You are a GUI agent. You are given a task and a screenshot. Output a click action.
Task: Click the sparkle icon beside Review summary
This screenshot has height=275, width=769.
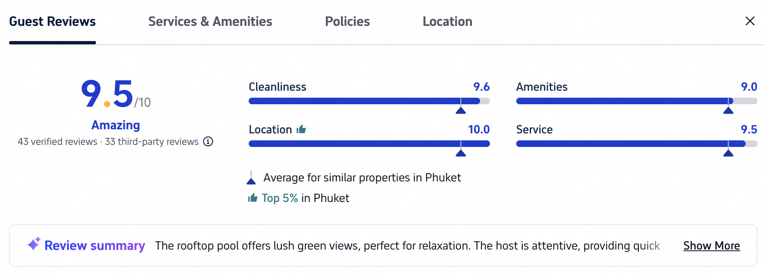tap(34, 244)
